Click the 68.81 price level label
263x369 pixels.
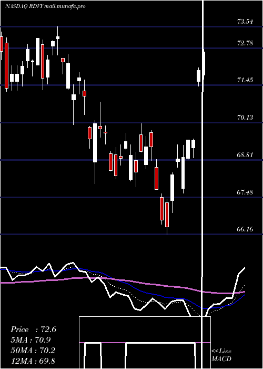coord(245,155)
